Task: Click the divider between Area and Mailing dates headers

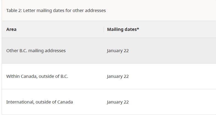Action: pyautogui.click(x=104, y=30)
